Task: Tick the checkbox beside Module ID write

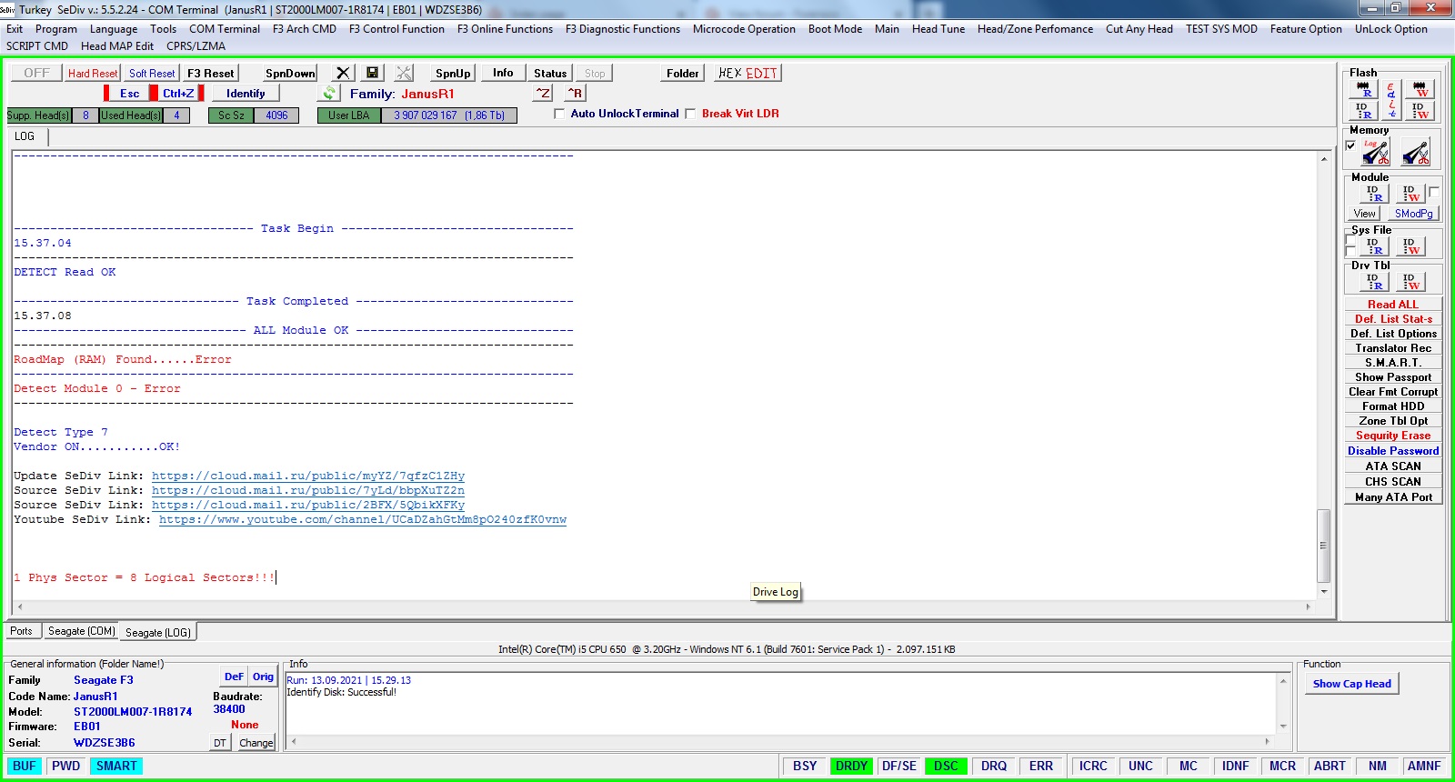Action: pyautogui.click(x=1433, y=192)
